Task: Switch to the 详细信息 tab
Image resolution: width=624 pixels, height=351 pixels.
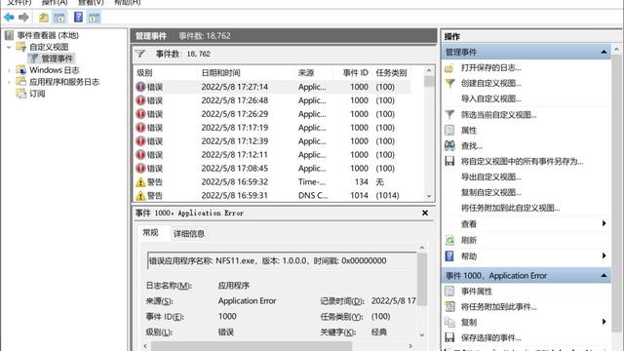Action: 188,234
